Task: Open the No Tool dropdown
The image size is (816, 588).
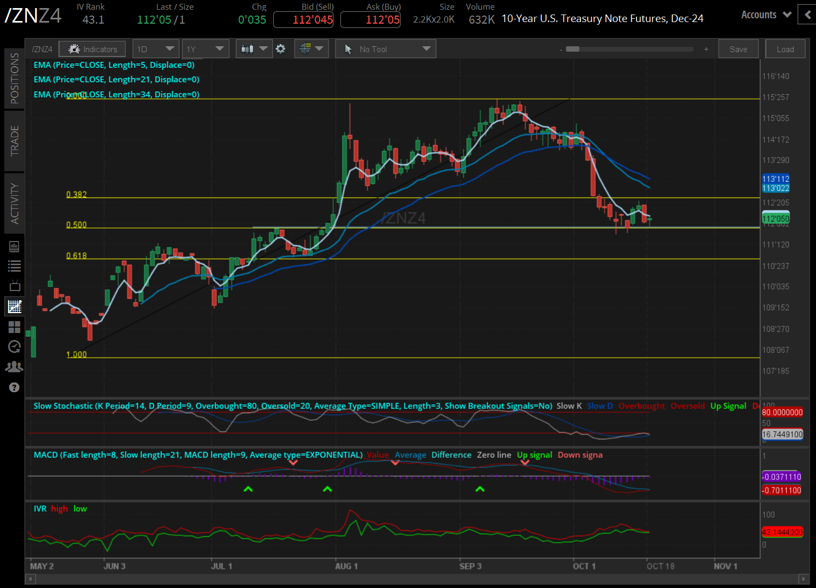Action: pos(385,48)
